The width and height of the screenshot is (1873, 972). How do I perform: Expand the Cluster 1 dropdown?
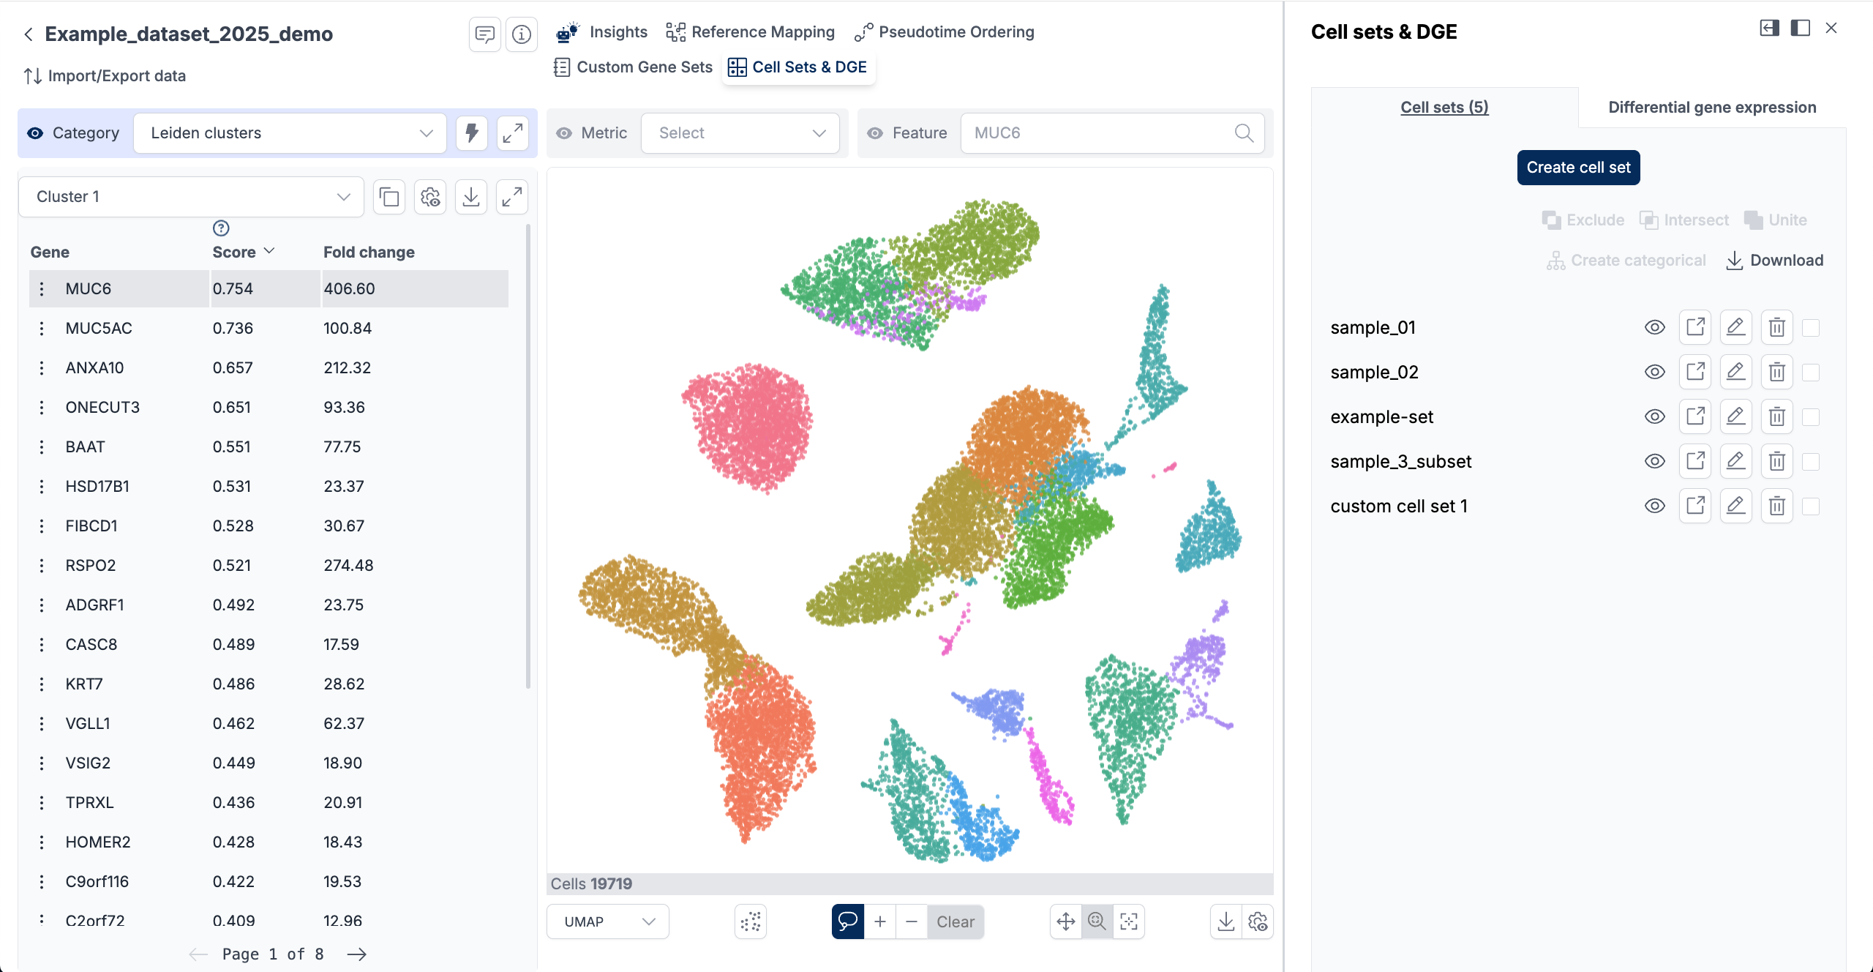point(192,197)
